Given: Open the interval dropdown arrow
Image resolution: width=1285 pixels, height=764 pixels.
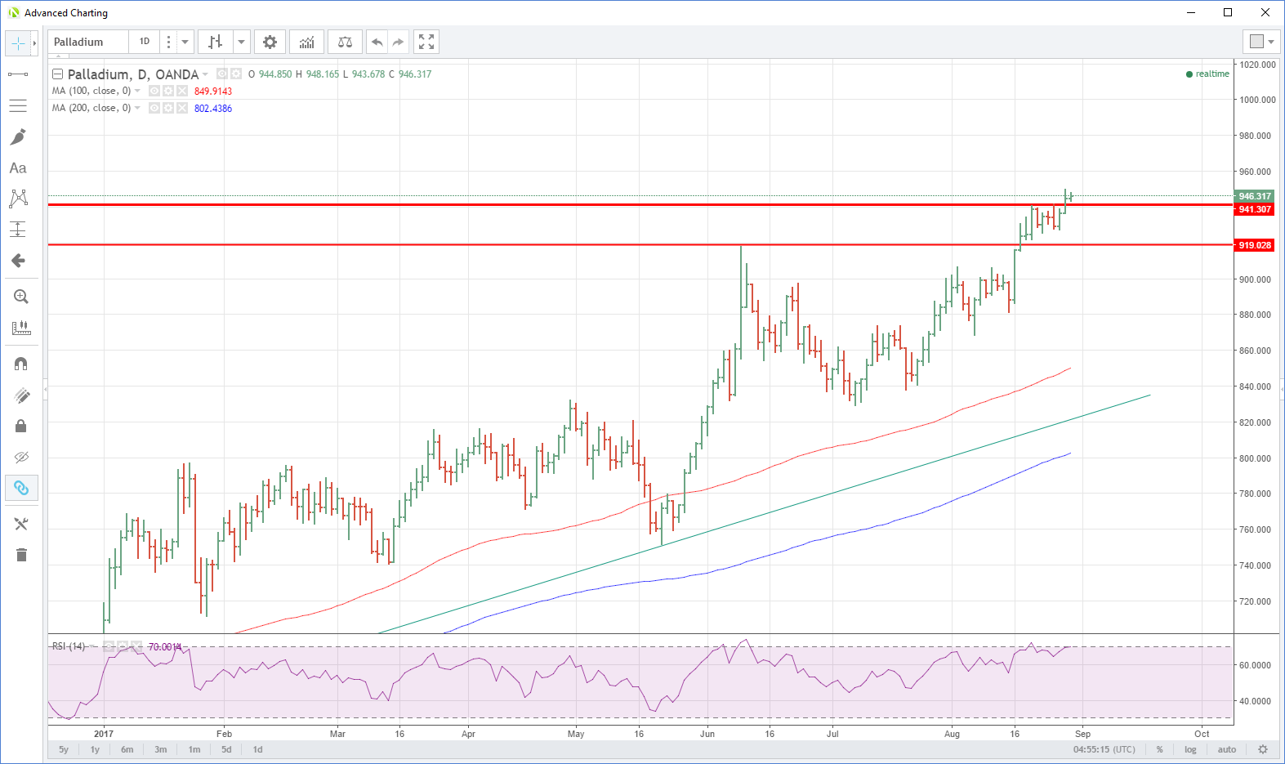Looking at the screenshot, I should coord(185,42).
